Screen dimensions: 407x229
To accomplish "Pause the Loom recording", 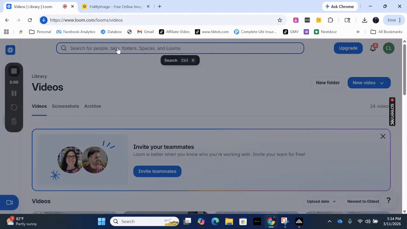I will [x=14, y=93].
